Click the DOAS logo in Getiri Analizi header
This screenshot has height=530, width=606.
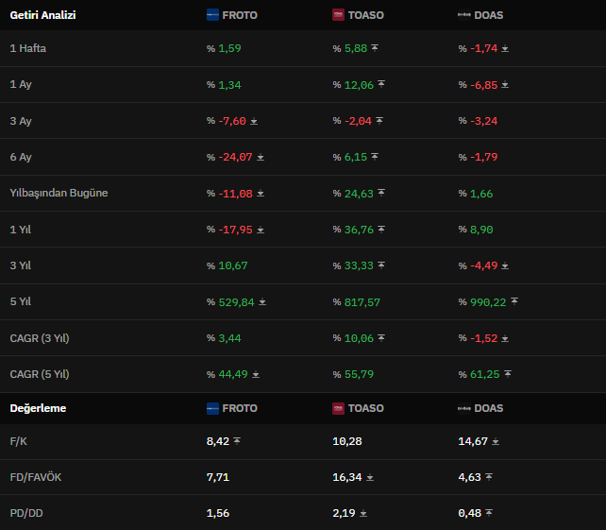click(464, 15)
